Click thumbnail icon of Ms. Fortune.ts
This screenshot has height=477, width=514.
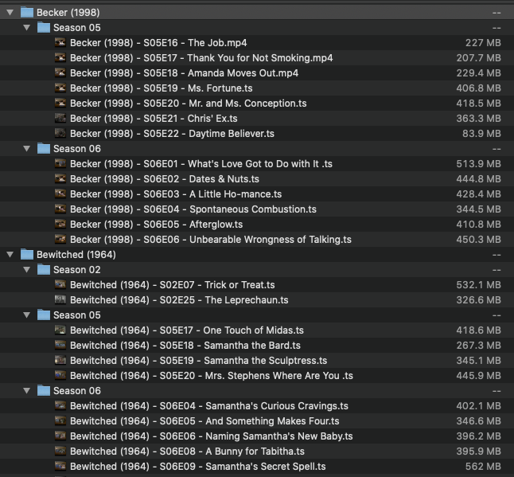pyautogui.click(x=60, y=88)
